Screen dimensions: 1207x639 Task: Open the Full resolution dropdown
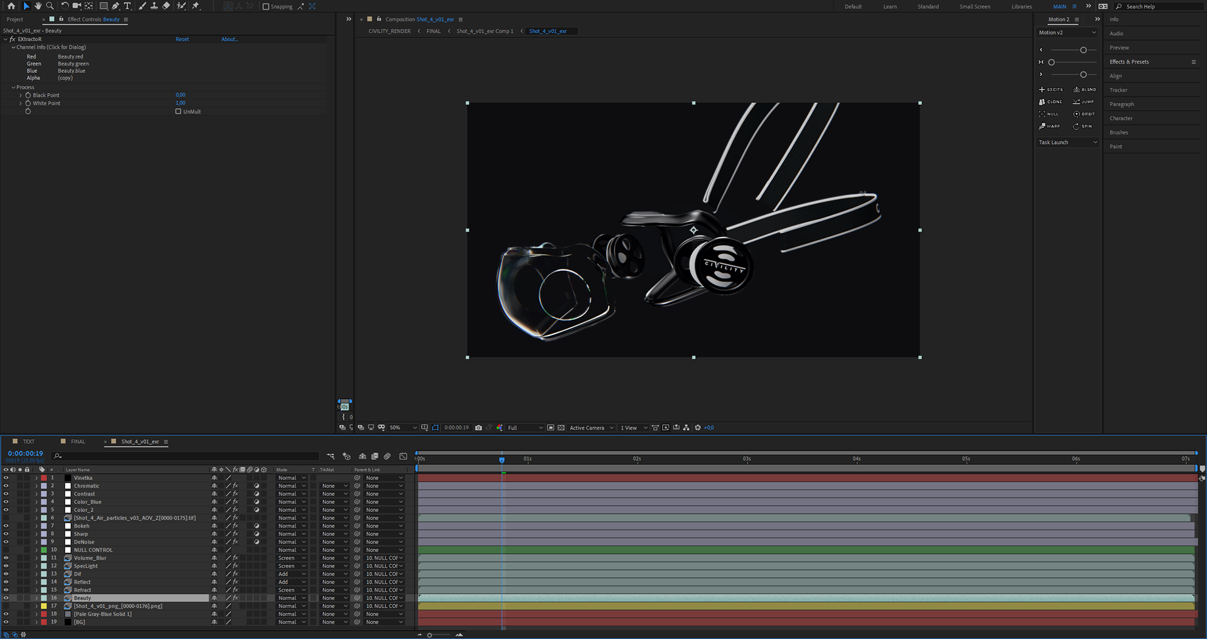525,428
